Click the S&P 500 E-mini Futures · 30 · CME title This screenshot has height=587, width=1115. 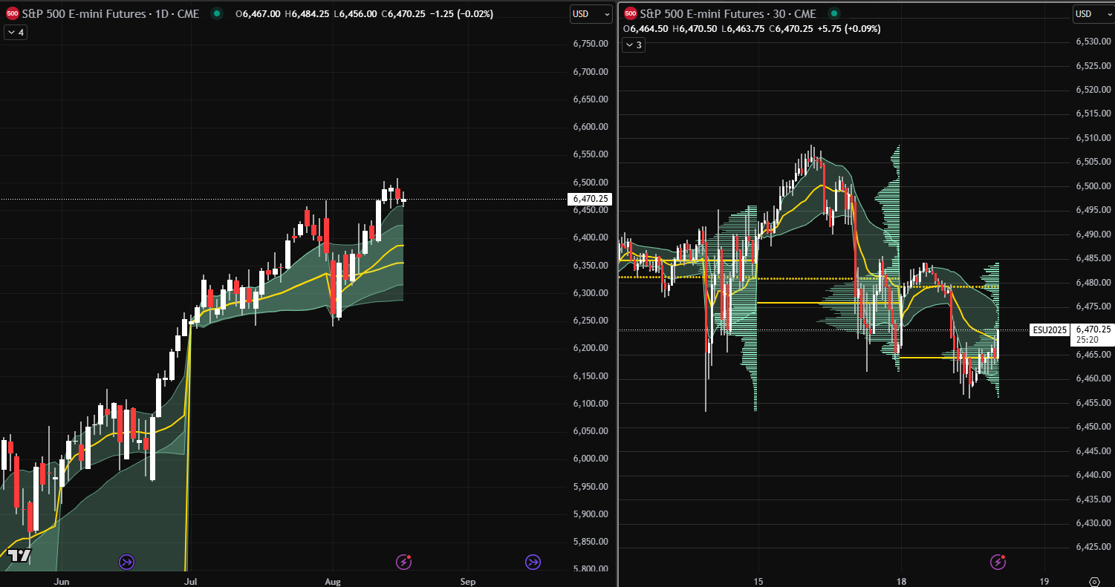(x=729, y=13)
